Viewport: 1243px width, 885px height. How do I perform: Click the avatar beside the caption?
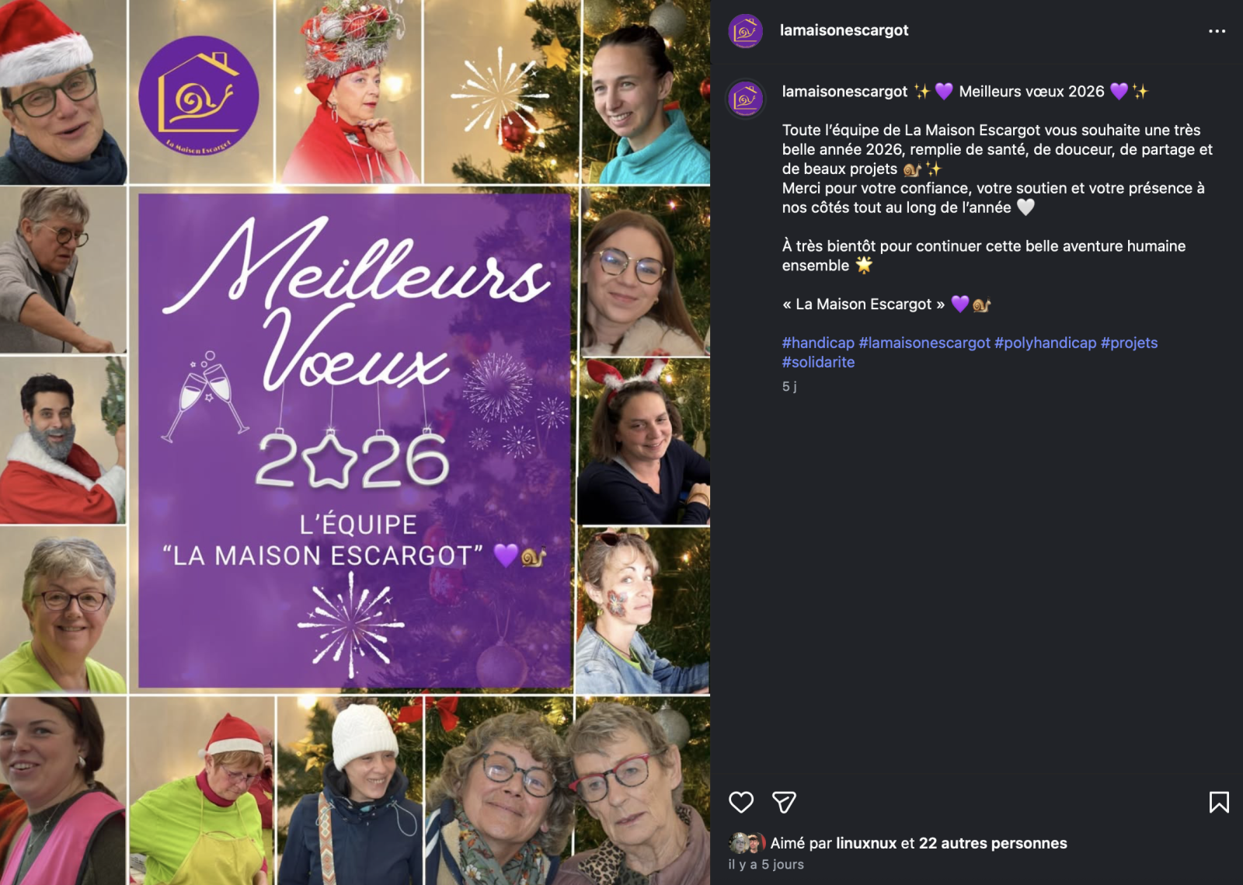click(745, 99)
